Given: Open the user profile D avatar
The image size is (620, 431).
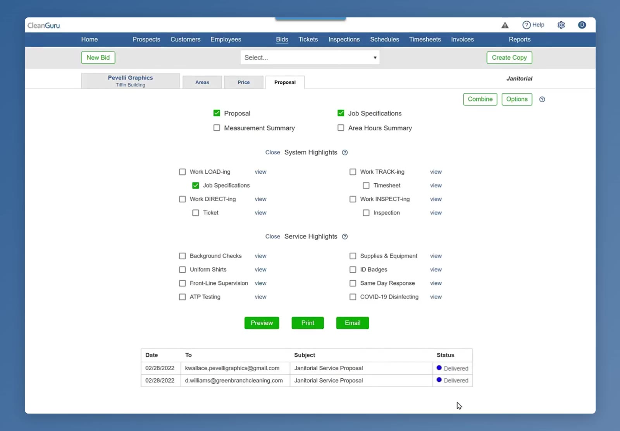Looking at the screenshot, I should (582, 25).
